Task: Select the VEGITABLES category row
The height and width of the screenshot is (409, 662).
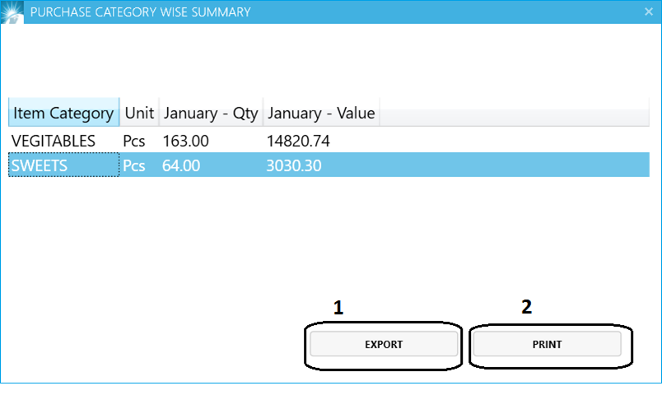Action: point(329,141)
